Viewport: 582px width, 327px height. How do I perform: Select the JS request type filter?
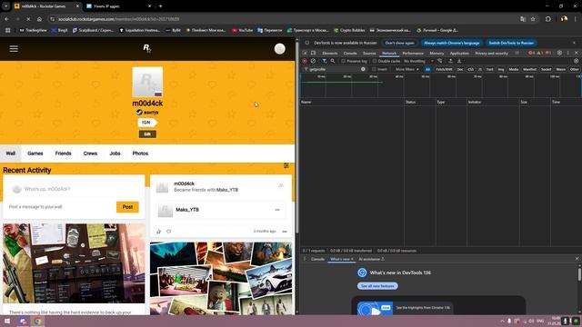(480, 69)
